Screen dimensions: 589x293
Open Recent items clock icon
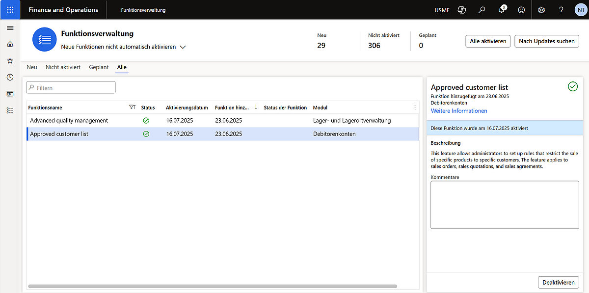pos(10,77)
